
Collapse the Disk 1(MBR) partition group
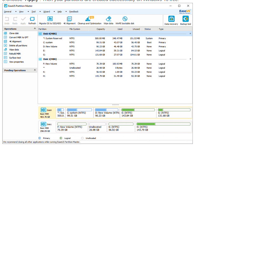190,59
